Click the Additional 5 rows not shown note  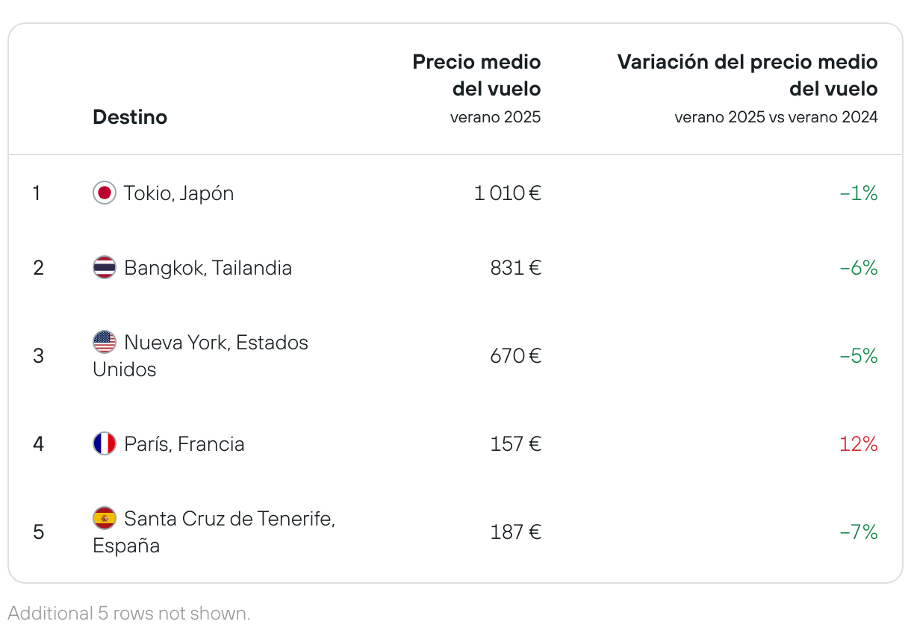point(129,614)
